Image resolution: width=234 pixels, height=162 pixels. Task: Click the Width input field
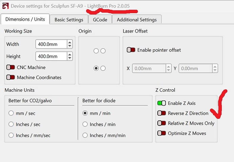51,44
